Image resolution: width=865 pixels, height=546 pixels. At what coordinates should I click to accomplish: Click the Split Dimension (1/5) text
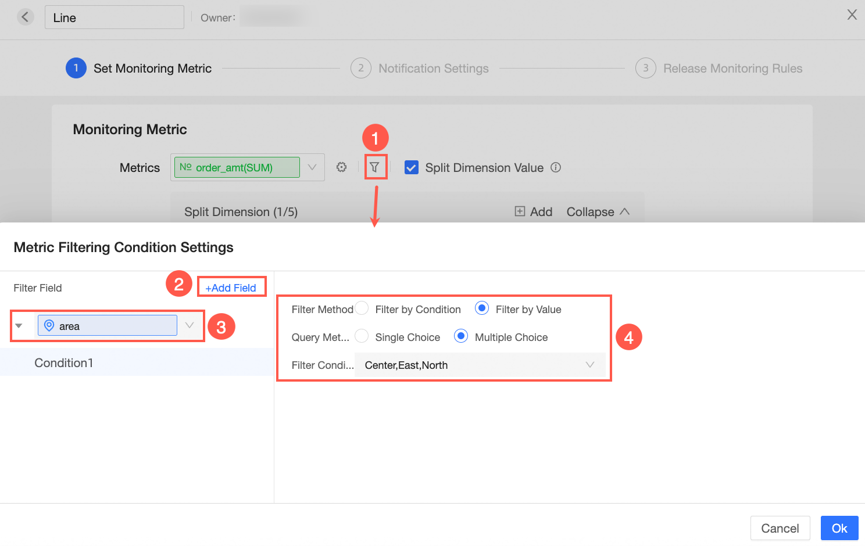[241, 211]
